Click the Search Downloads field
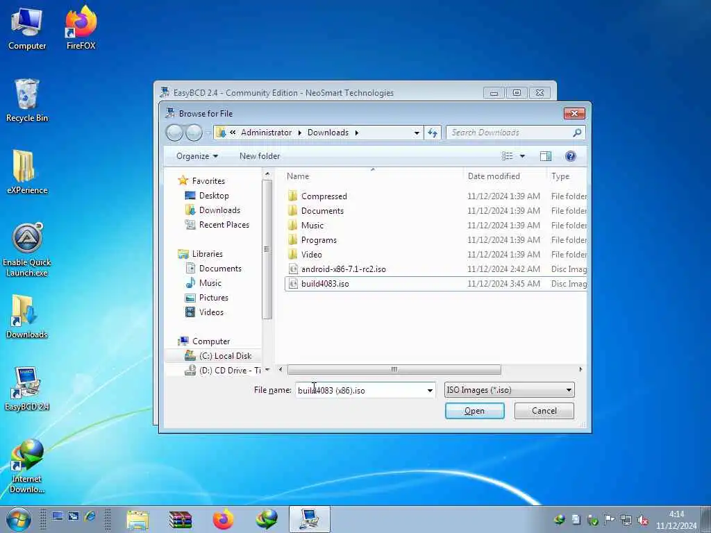The width and height of the screenshot is (711, 533). coord(509,133)
